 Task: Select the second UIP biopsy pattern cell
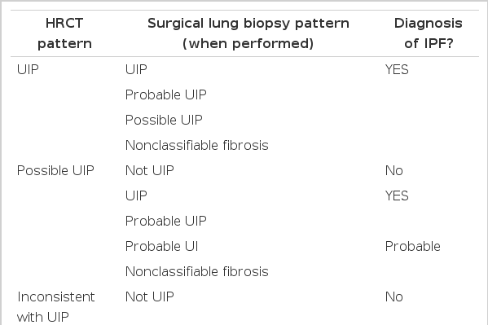point(136,195)
